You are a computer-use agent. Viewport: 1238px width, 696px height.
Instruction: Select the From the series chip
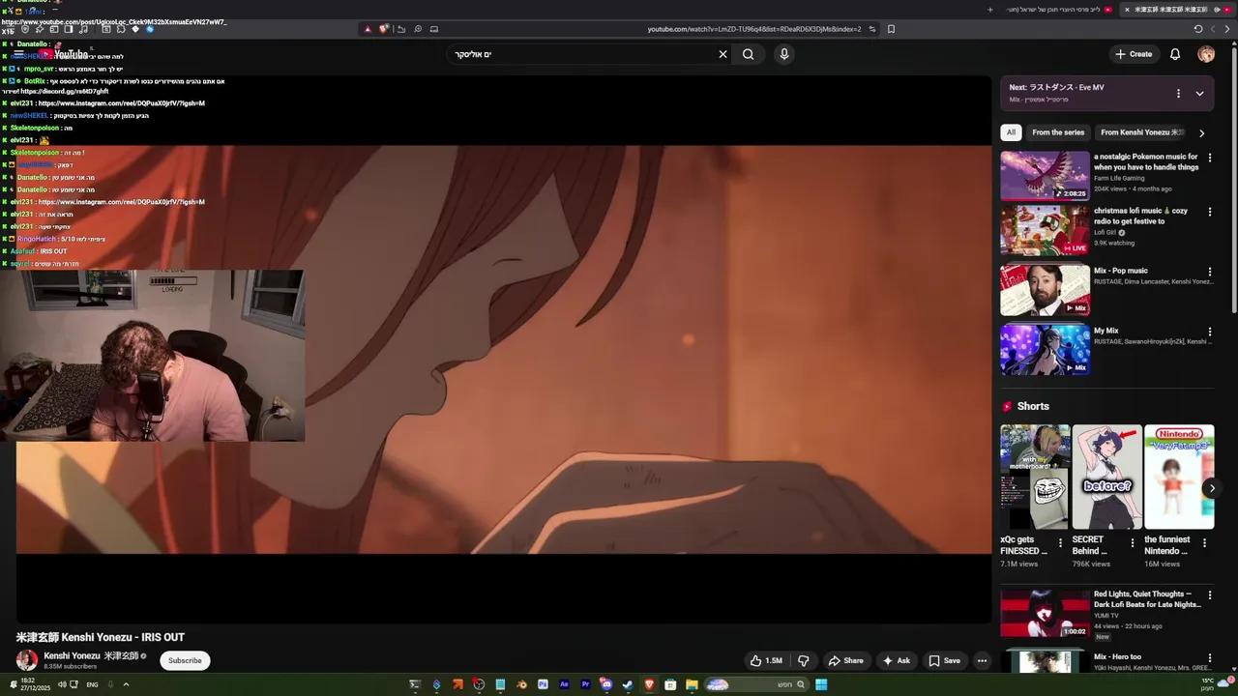pos(1058,132)
